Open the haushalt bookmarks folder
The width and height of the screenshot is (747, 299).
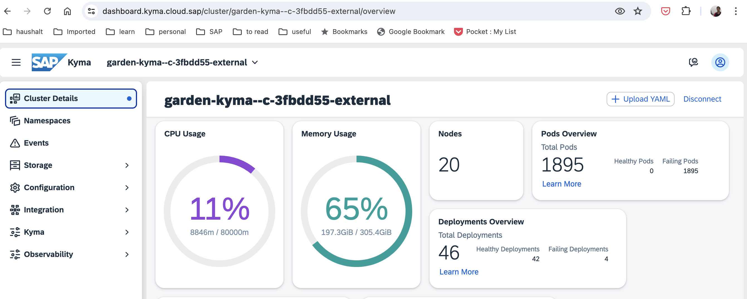(23, 31)
